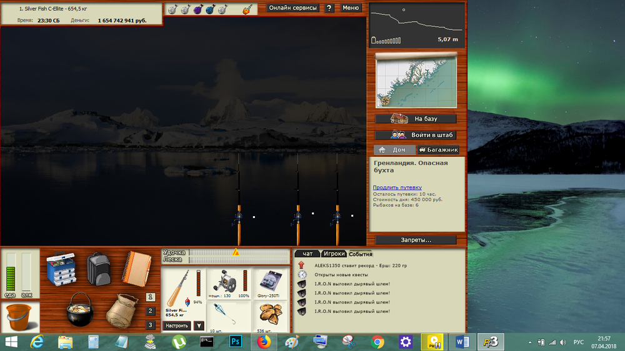Select rod slot number 3
This screenshot has height=351, width=625.
point(150,325)
